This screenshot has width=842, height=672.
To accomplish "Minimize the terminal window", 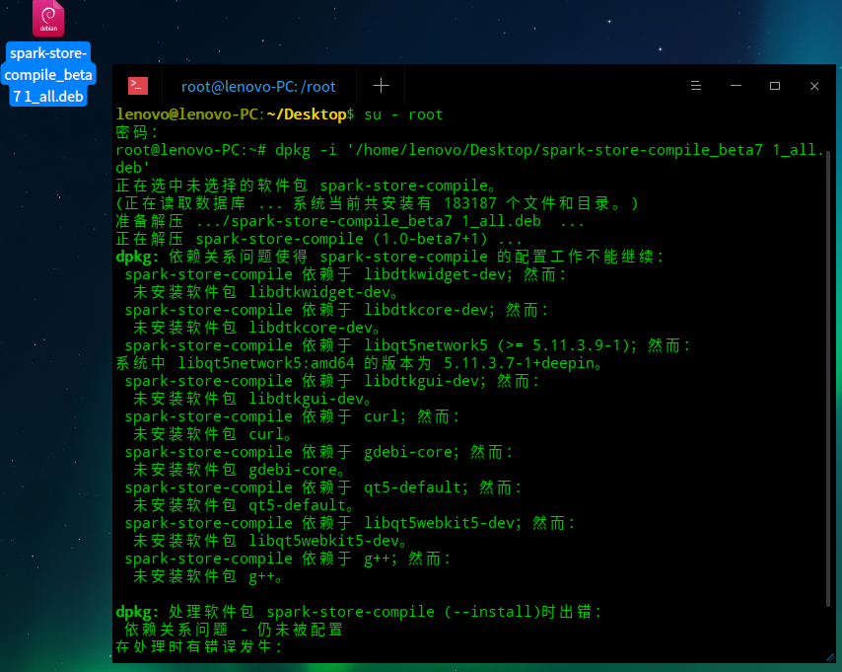I will click(736, 86).
